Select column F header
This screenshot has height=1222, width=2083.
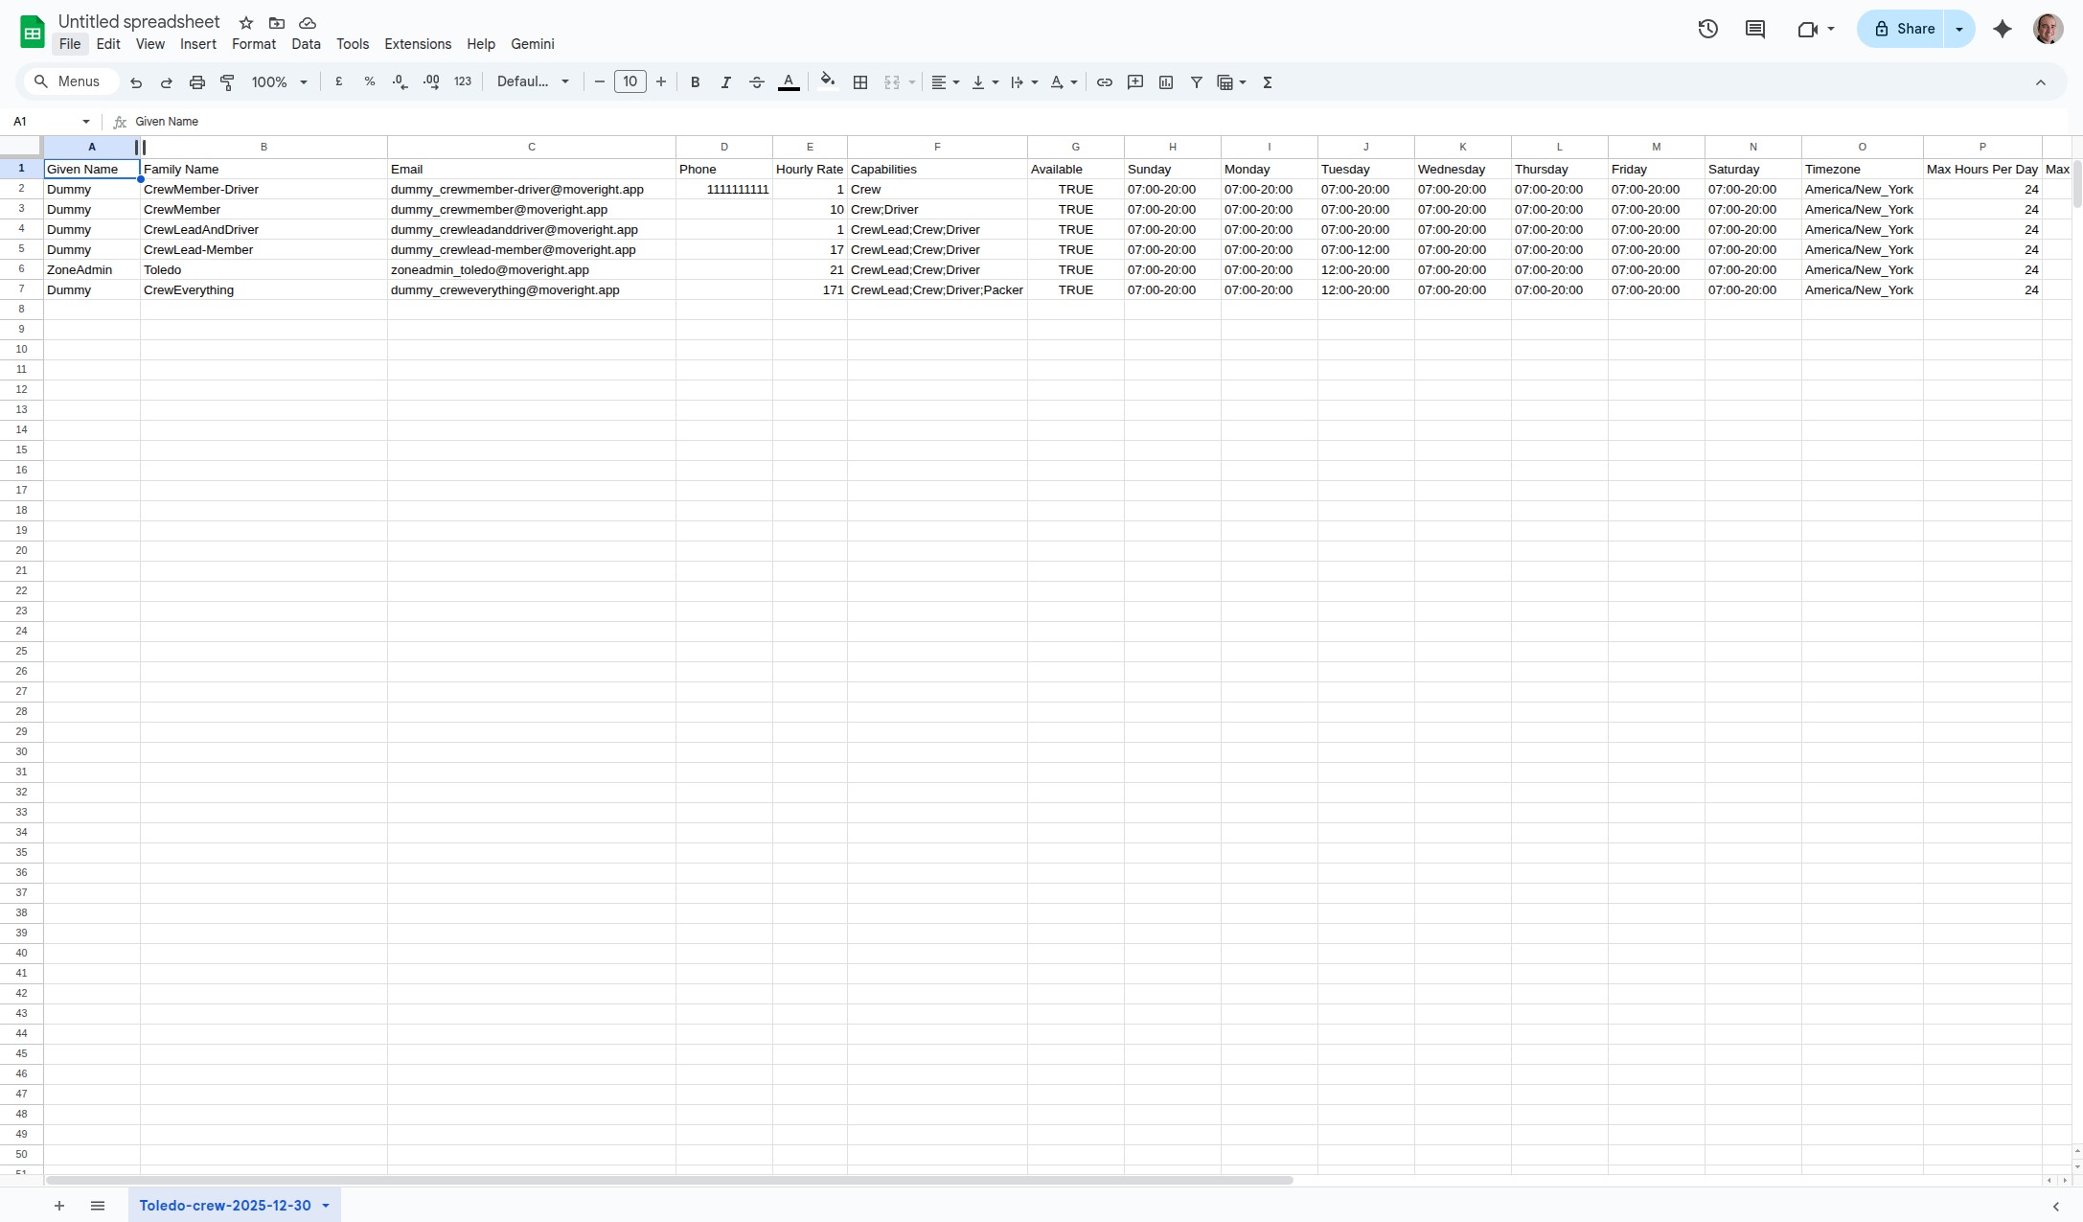pos(937,147)
